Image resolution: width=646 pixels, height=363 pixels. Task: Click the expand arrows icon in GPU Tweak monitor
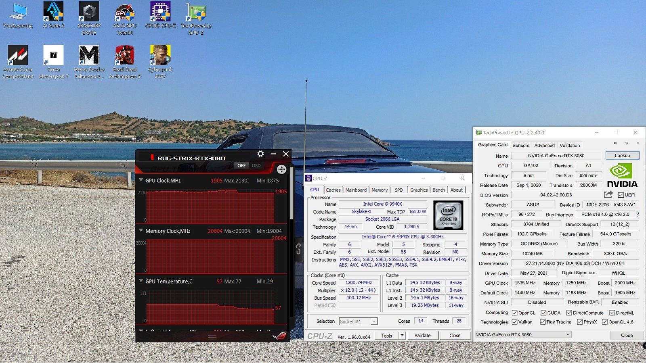[x=281, y=169]
